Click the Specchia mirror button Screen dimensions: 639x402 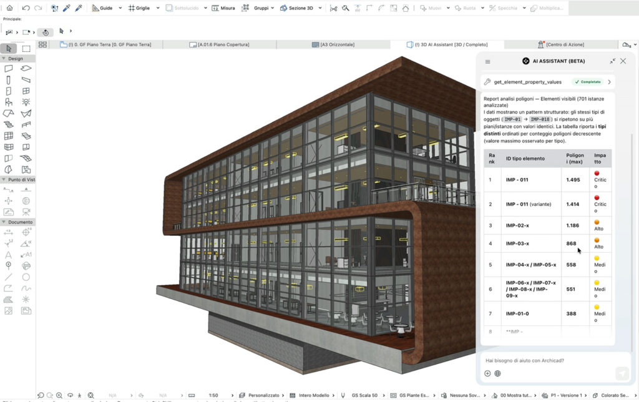503,7
